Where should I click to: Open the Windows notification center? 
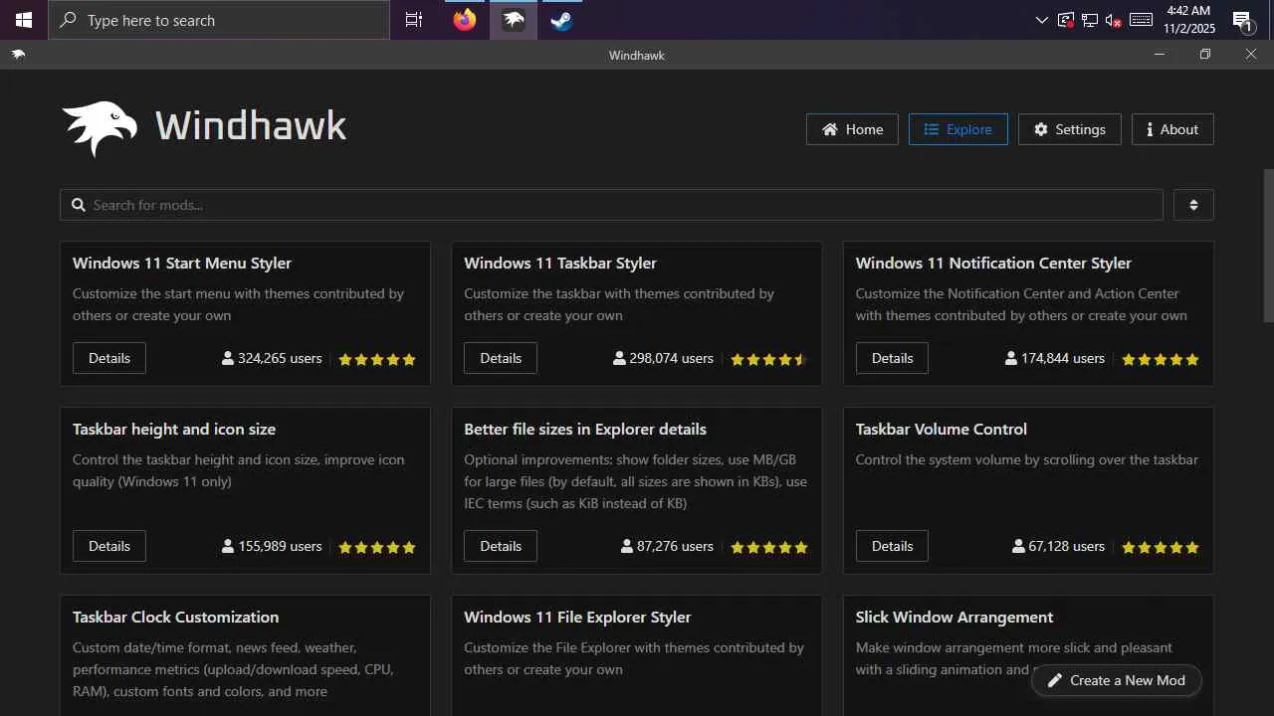1242,20
